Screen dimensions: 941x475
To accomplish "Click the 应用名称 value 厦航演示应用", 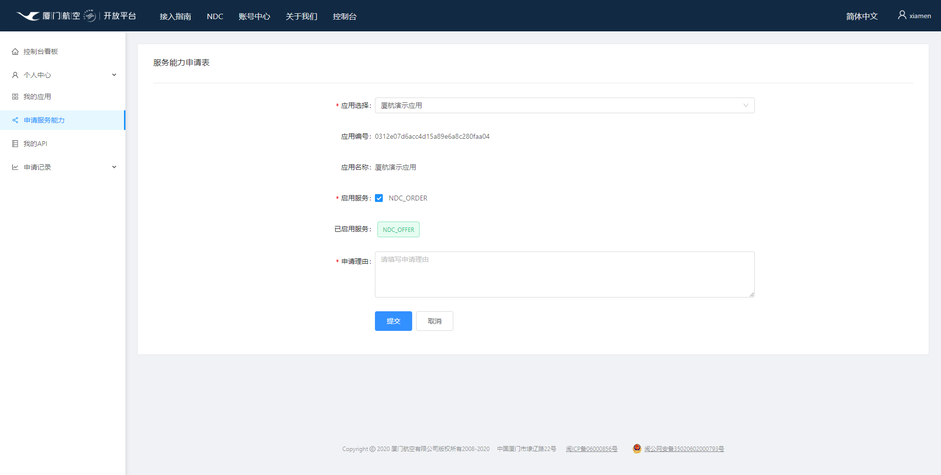I will coord(396,167).
